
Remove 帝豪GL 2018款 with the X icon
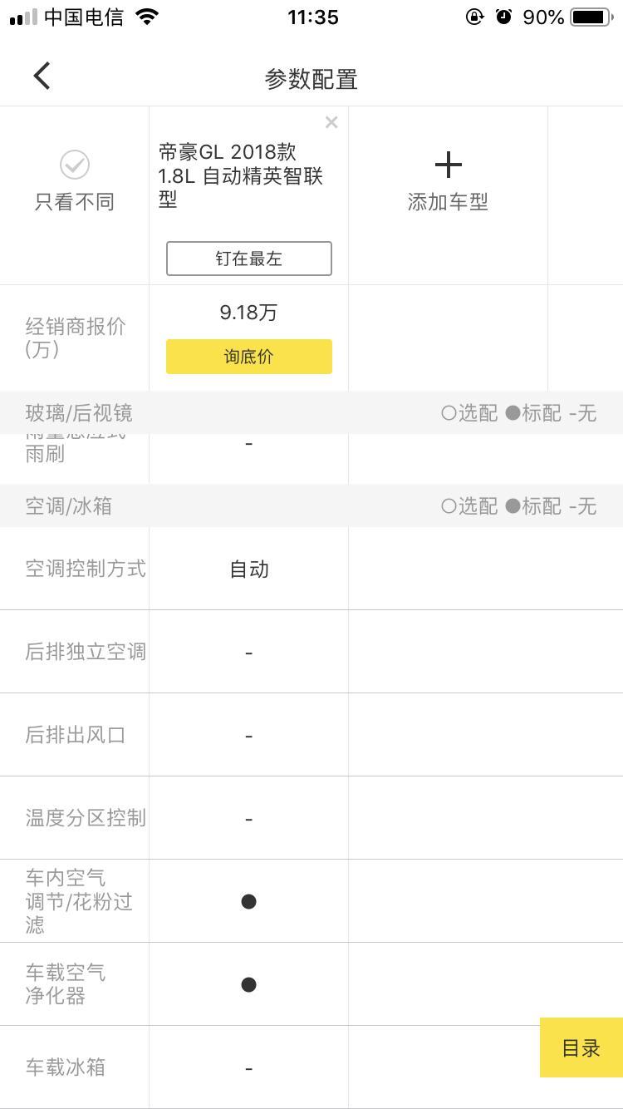click(x=331, y=123)
